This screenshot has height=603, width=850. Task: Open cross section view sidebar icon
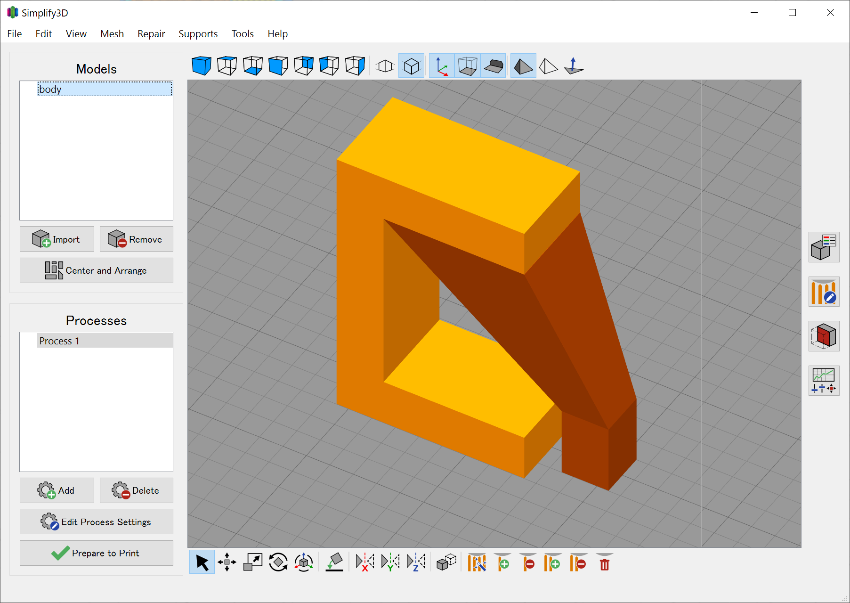824,336
